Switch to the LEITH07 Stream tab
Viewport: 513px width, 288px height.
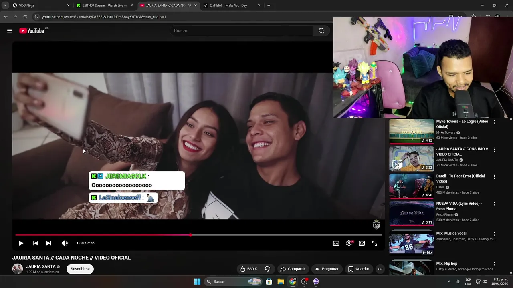click(104, 6)
